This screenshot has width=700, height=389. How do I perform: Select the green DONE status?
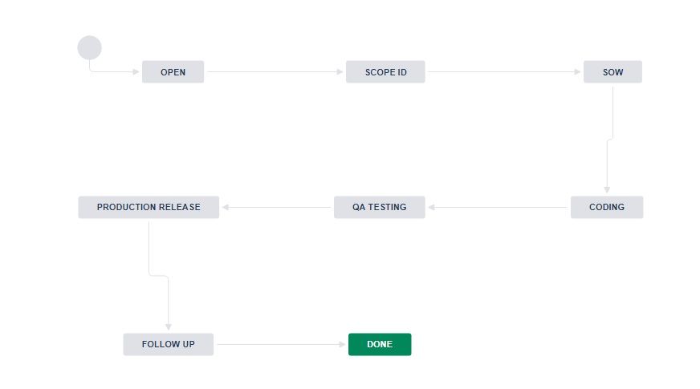380,344
